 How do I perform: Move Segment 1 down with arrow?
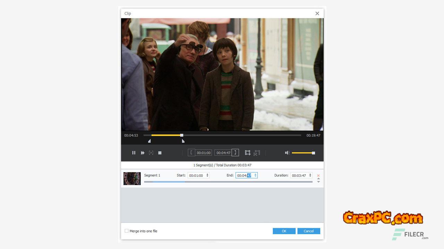tap(318, 182)
